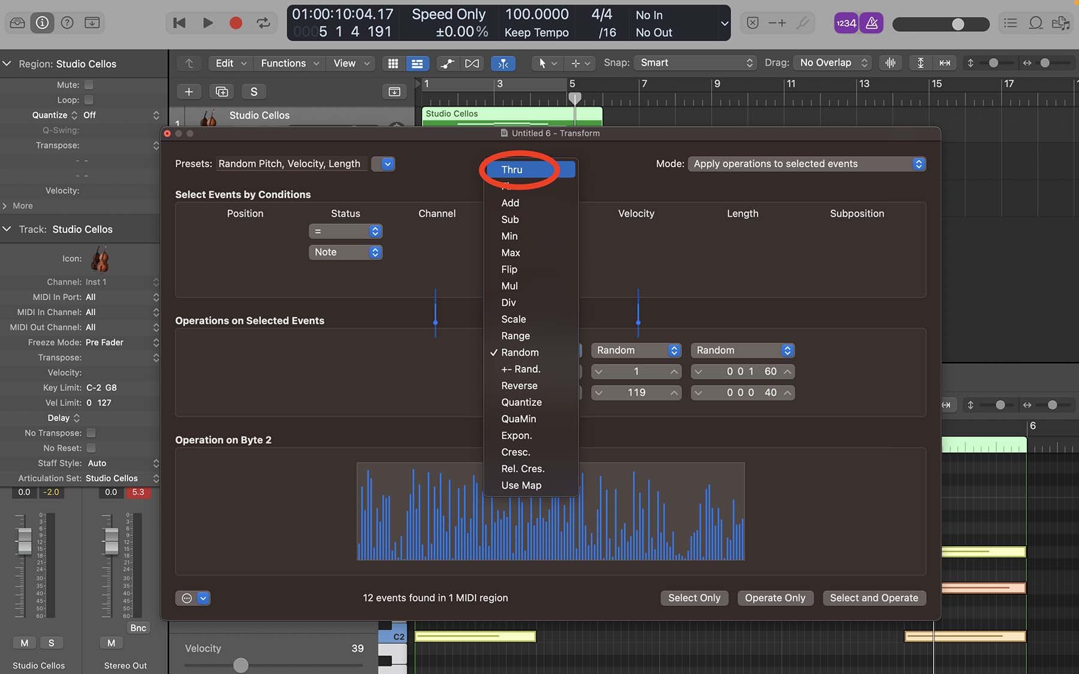Open the Velocity Random operation dropdown

[636, 350]
